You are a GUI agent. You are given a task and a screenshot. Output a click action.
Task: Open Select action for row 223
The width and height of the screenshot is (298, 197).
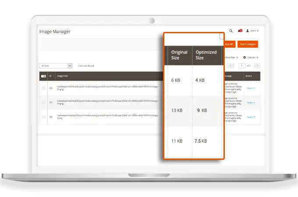(251, 103)
